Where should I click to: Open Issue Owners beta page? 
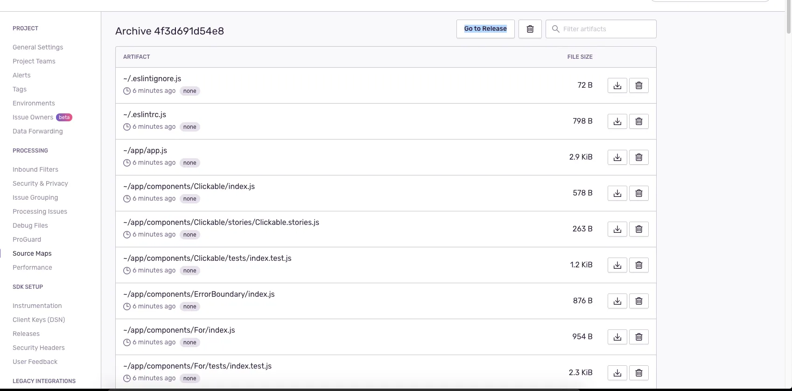(42, 117)
